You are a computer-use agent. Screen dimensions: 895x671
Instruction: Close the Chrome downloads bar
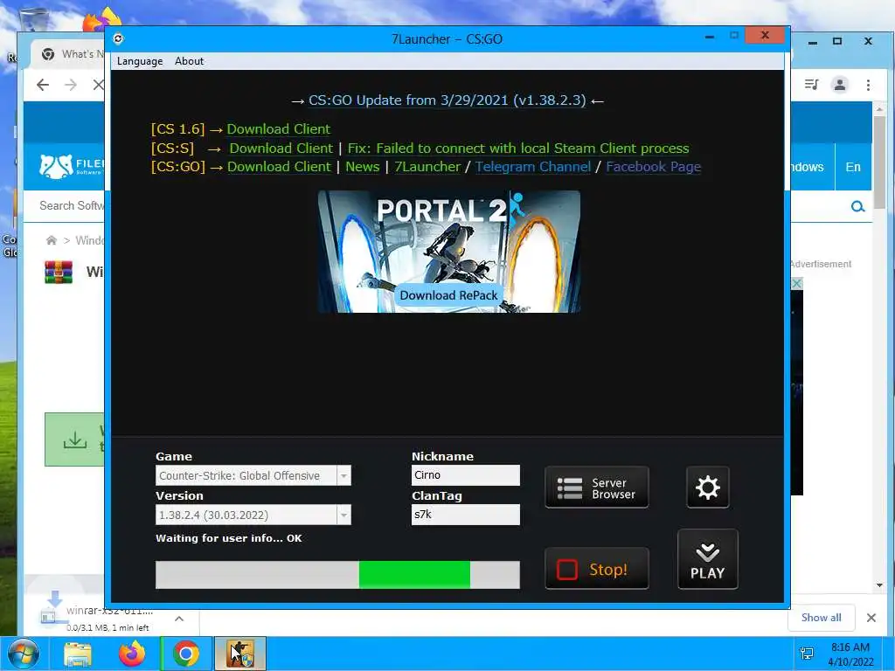[871, 618]
